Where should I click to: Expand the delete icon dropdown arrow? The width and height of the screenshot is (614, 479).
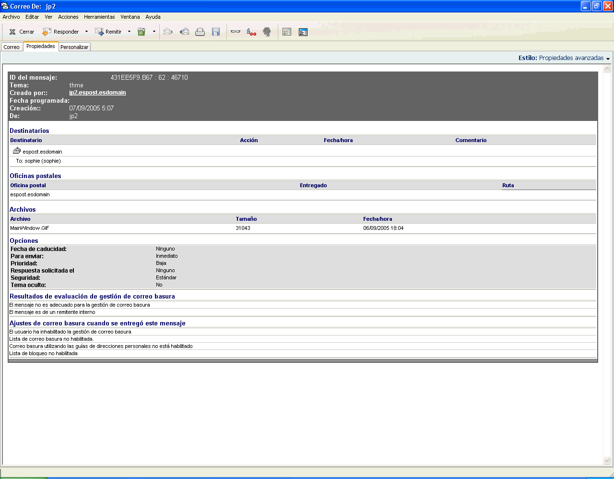154,32
